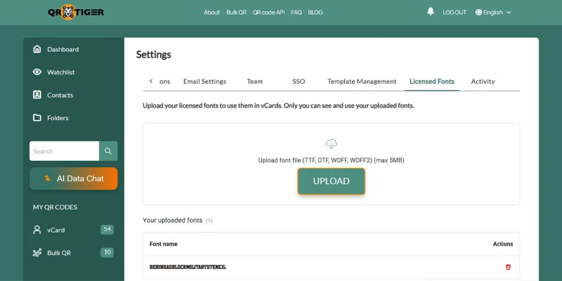Click the Contacts card icon

[x=37, y=95]
